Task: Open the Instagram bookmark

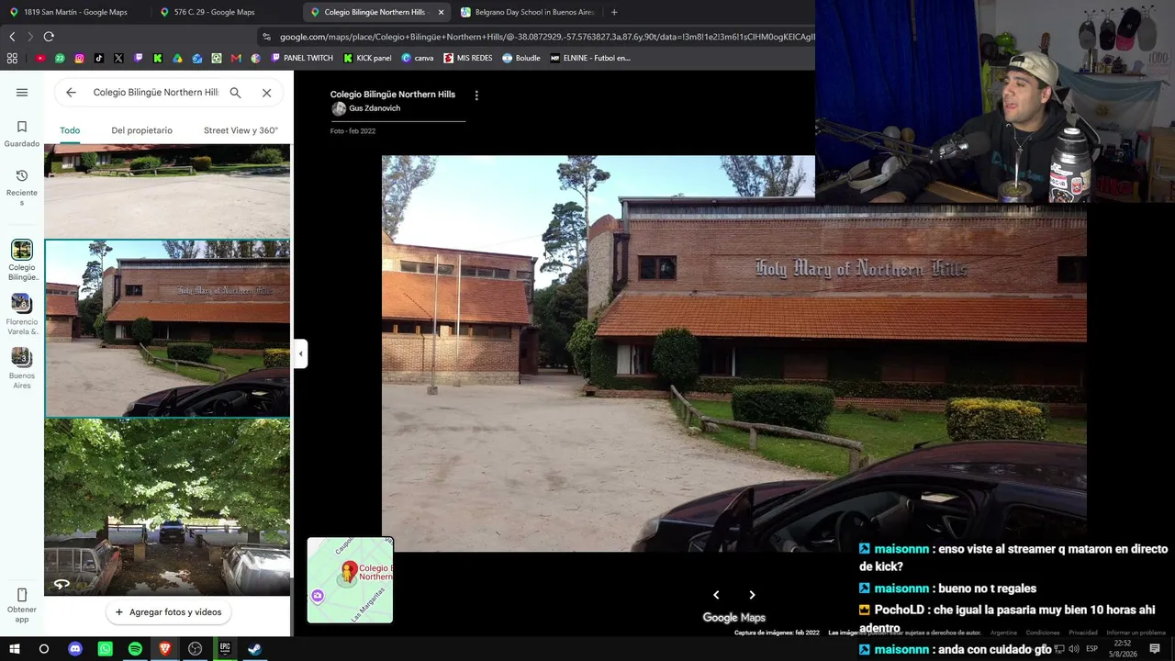Action: tap(80, 58)
